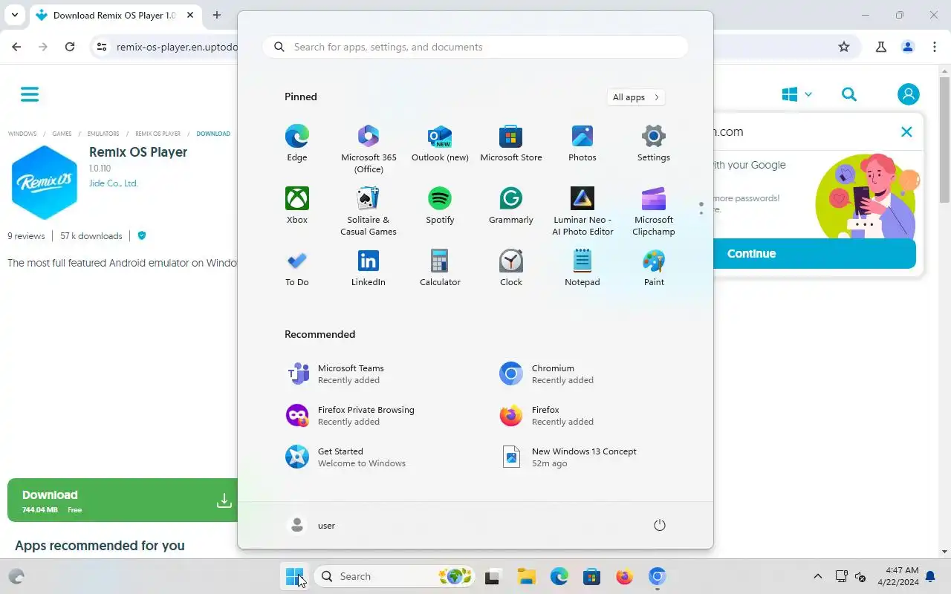Open Uptodown user profile icon
951x594 pixels.
pyautogui.click(x=908, y=94)
